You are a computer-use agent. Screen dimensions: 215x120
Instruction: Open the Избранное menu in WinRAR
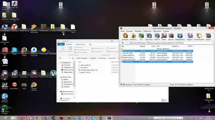[147, 31]
